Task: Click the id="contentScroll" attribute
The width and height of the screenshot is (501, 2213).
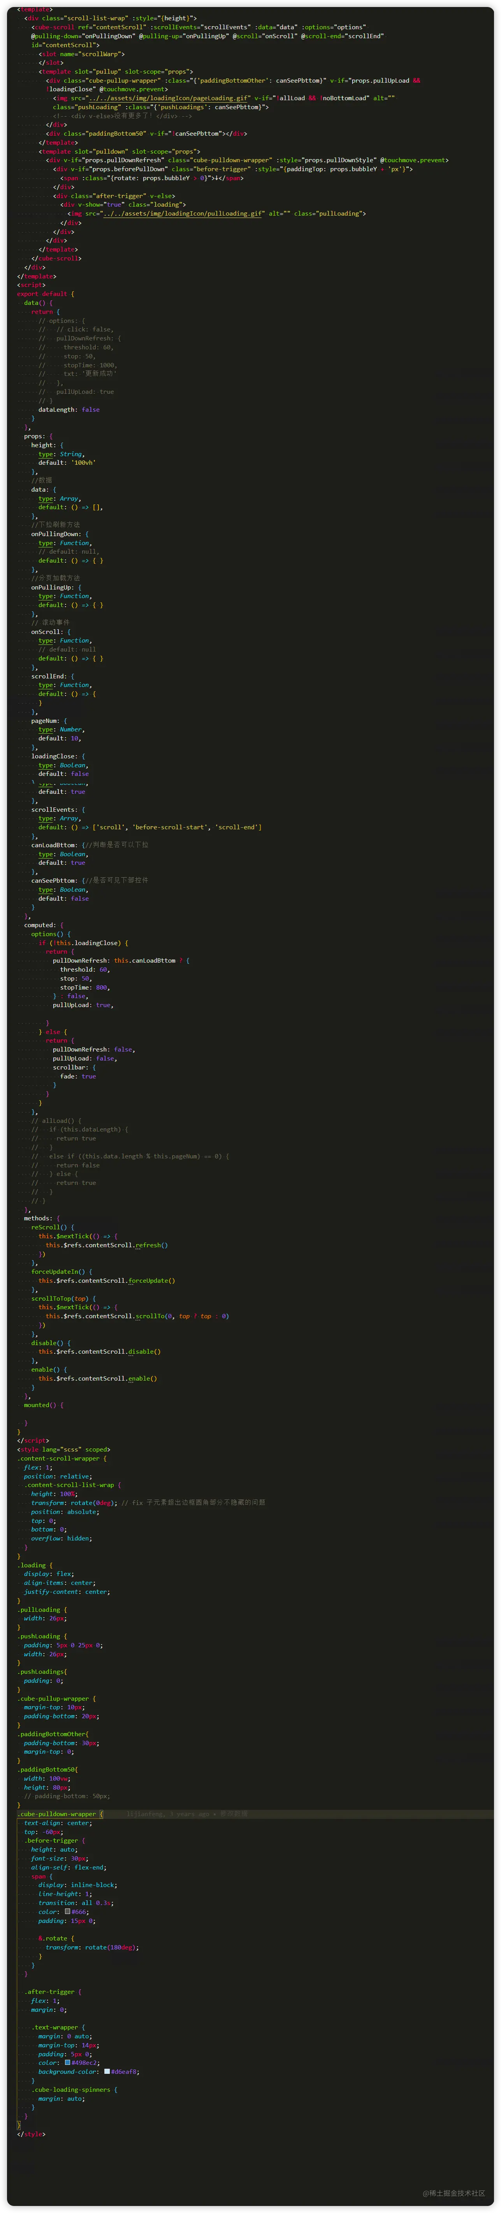Action: tap(65, 45)
